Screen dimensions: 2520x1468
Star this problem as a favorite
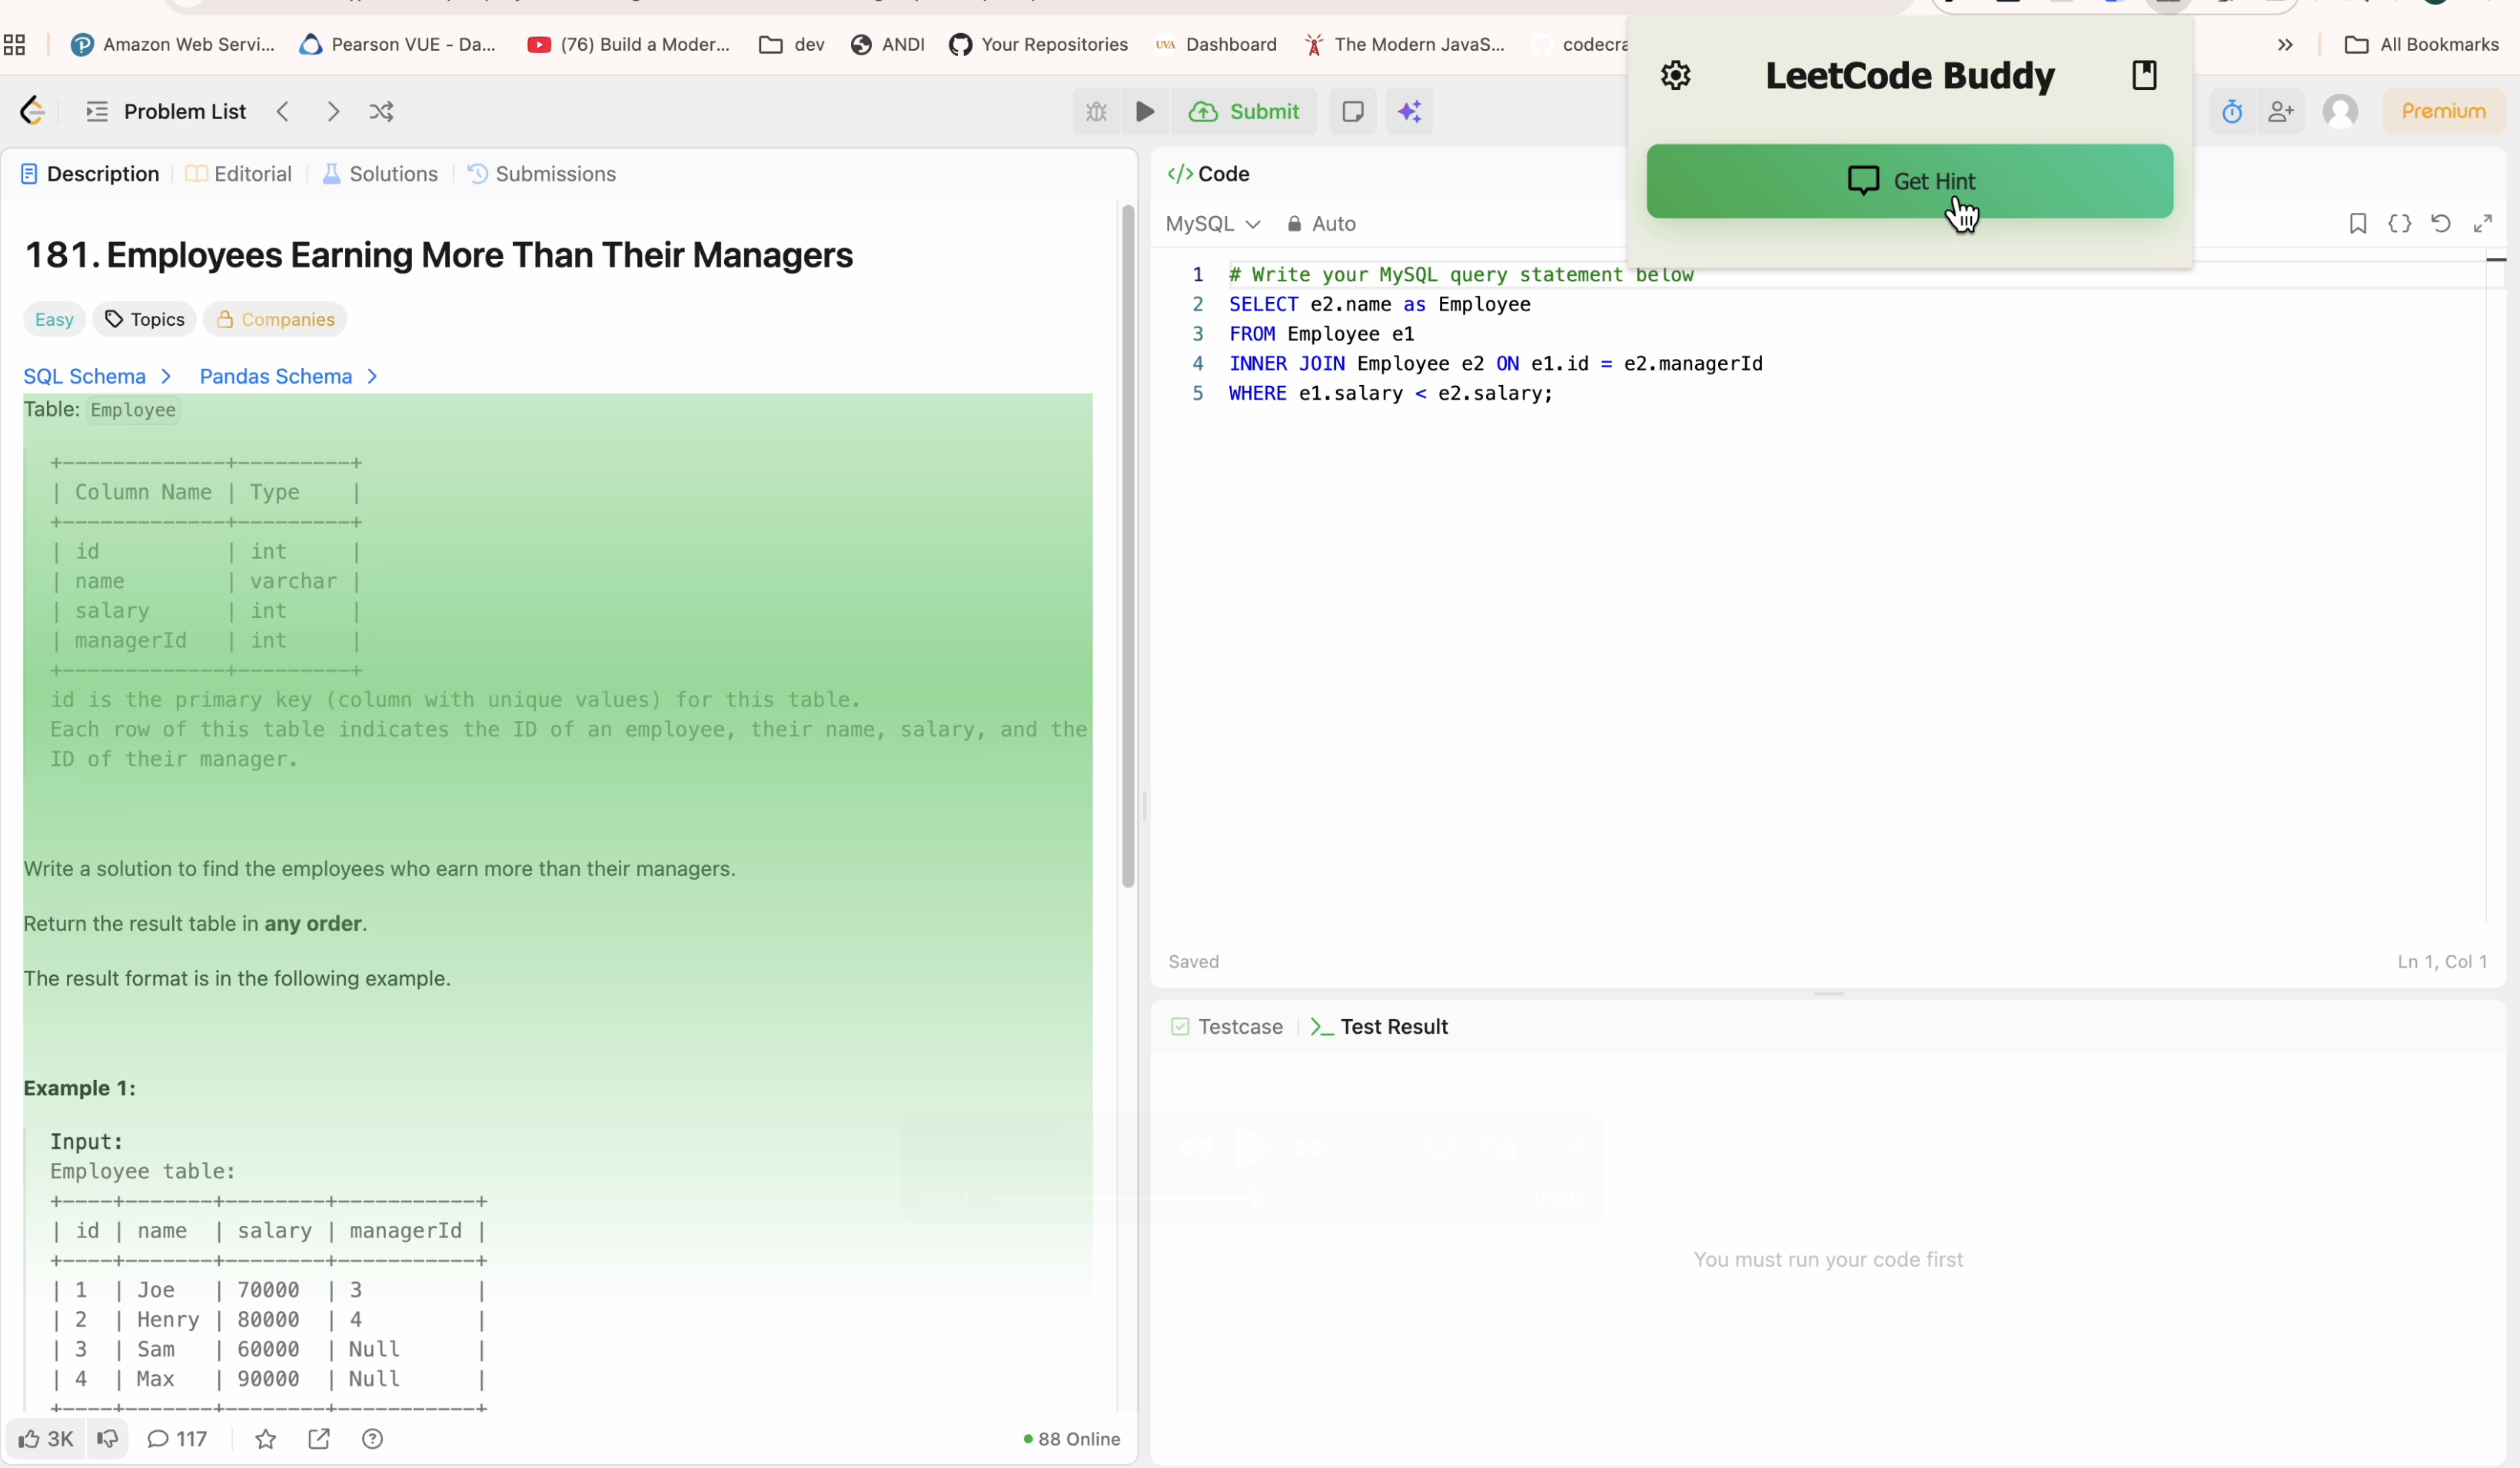(265, 1439)
